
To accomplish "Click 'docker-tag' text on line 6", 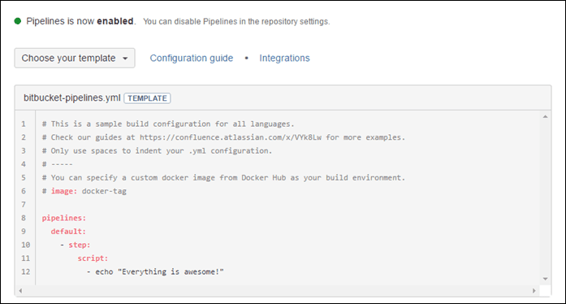I will [104, 191].
